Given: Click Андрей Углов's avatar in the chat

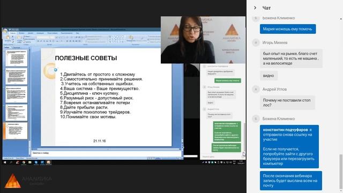Looking at the screenshot, I should (x=256, y=89).
